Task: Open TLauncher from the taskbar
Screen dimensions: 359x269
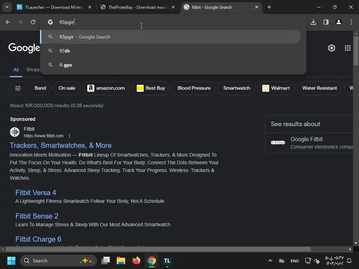Action: [x=167, y=261]
